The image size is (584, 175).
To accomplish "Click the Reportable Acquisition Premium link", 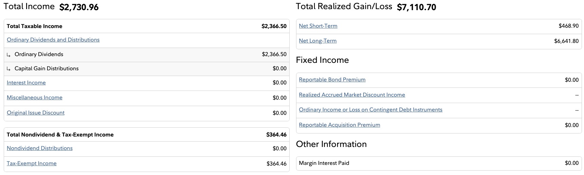I will click(339, 125).
